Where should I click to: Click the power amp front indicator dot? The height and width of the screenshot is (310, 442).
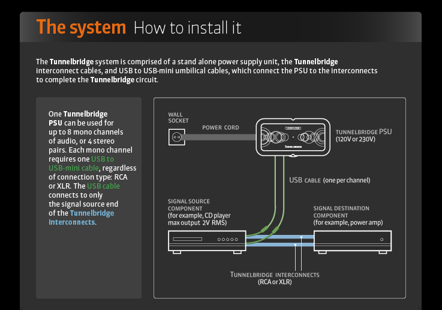click(x=381, y=240)
